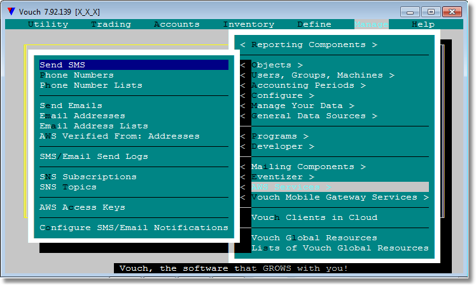This screenshot has width=476, height=286.
Task: Close the Vouch window
Action: click(x=452, y=12)
